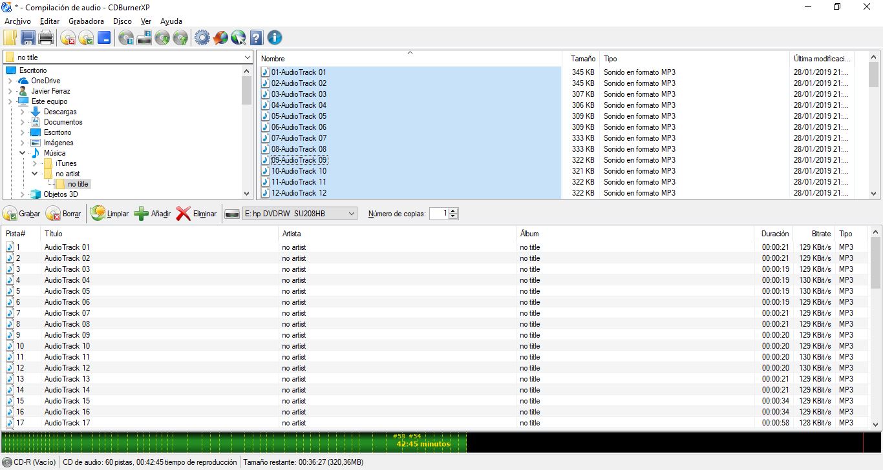Open the Grabadora menu
Image resolution: width=883 pixels, height=470 pixels.
coord(86,21)
